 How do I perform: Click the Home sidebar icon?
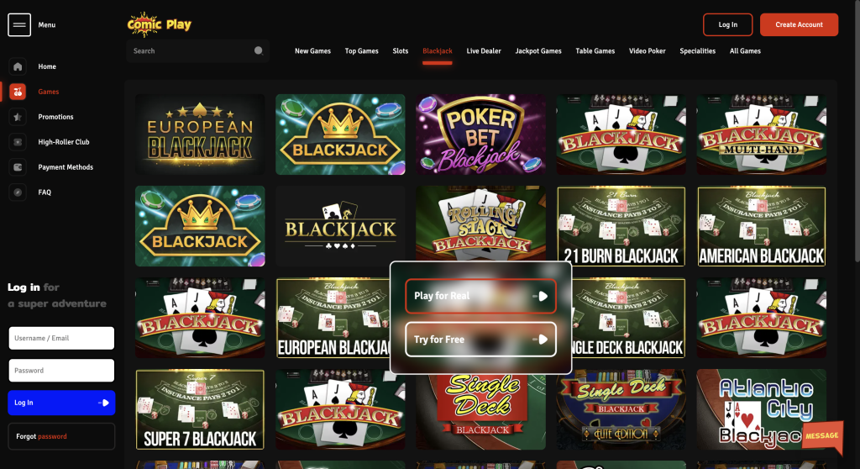pyautogui.click(x=18, y=66)
